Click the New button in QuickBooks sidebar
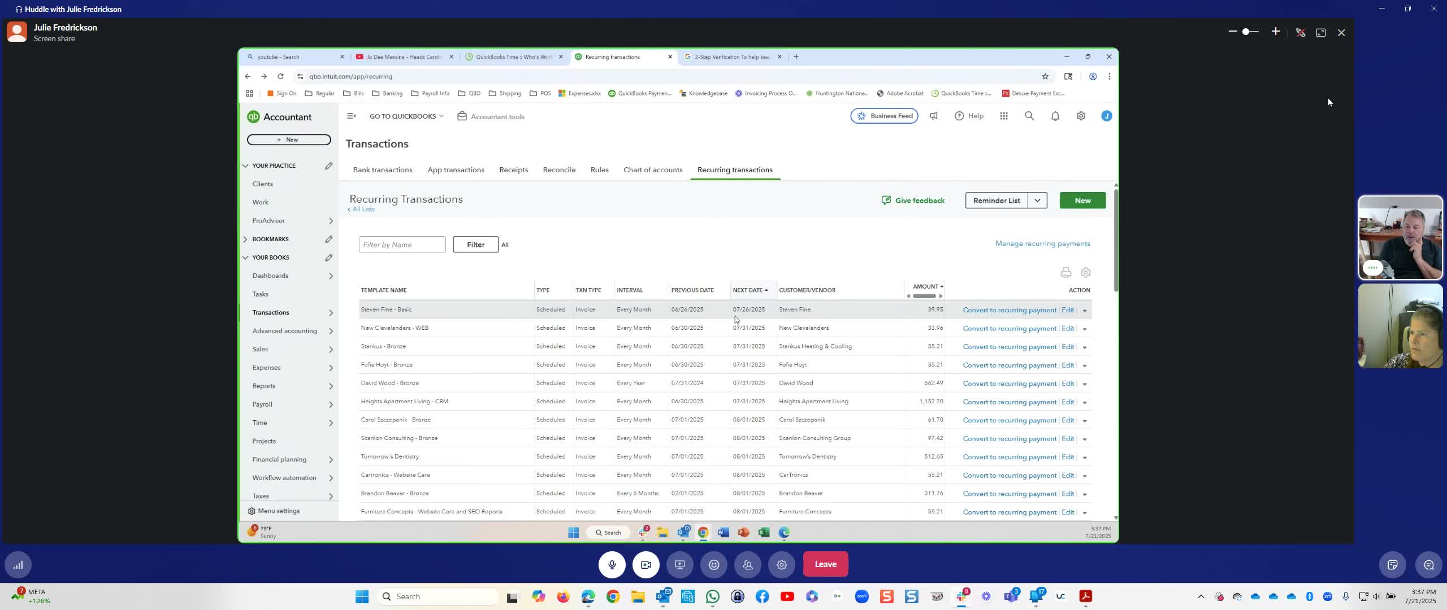 (x=289, y=140)
